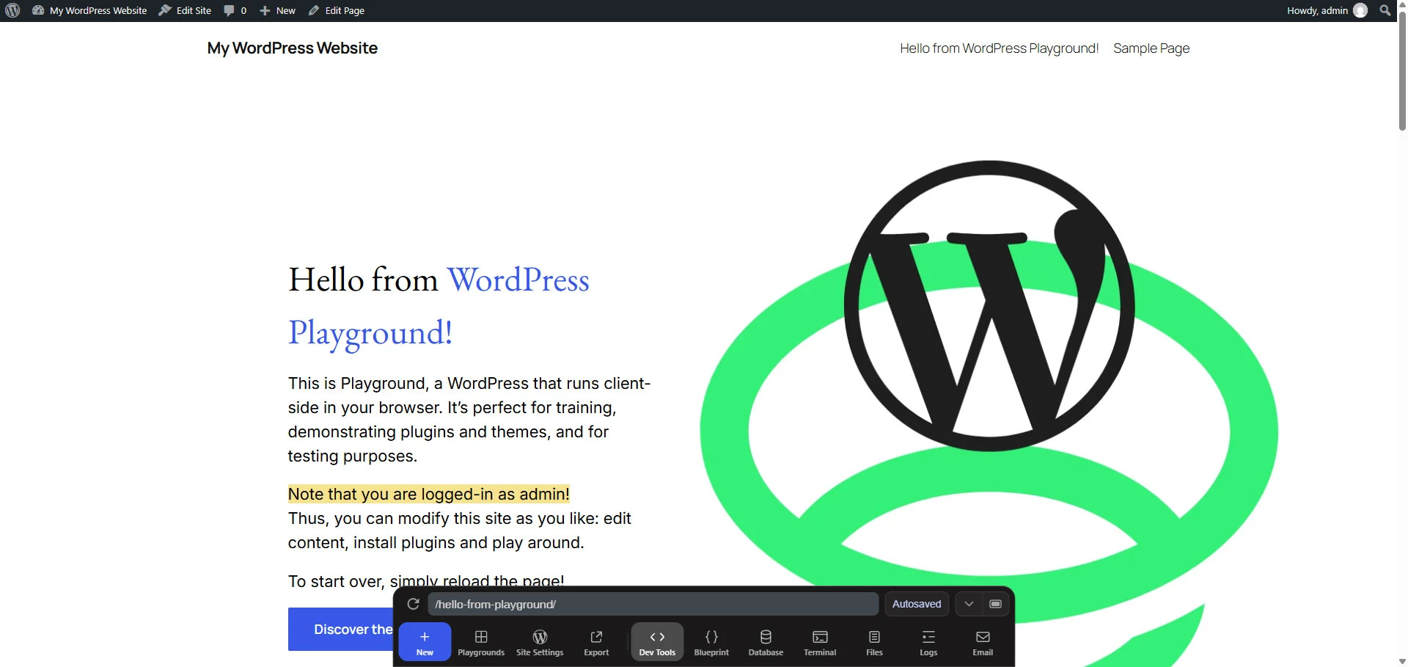Open My WordPress Website admin bar menu
The image size is (1408, 667).
click(x=89, y=10)
